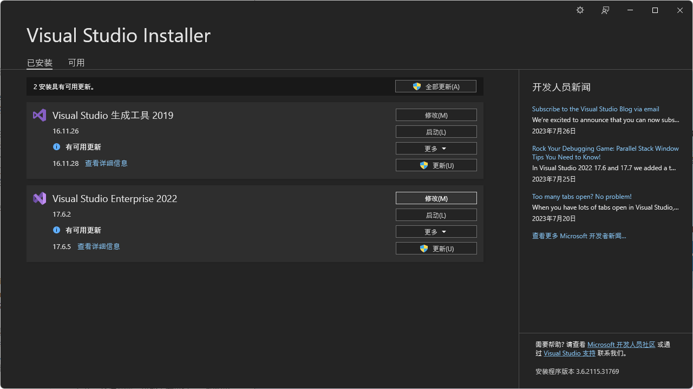Expand 更多 dropdown for Build Tools 2019

(436, 149)
